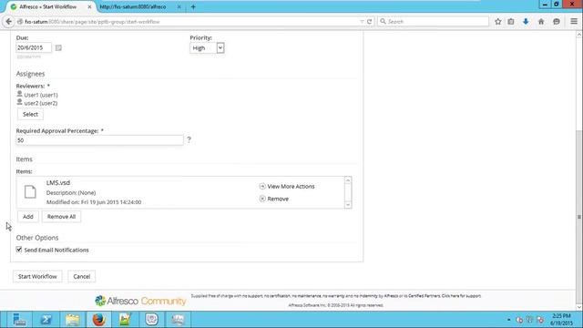Open a new browser tab
The image size is (583, 328).
[x=193, y=7]
